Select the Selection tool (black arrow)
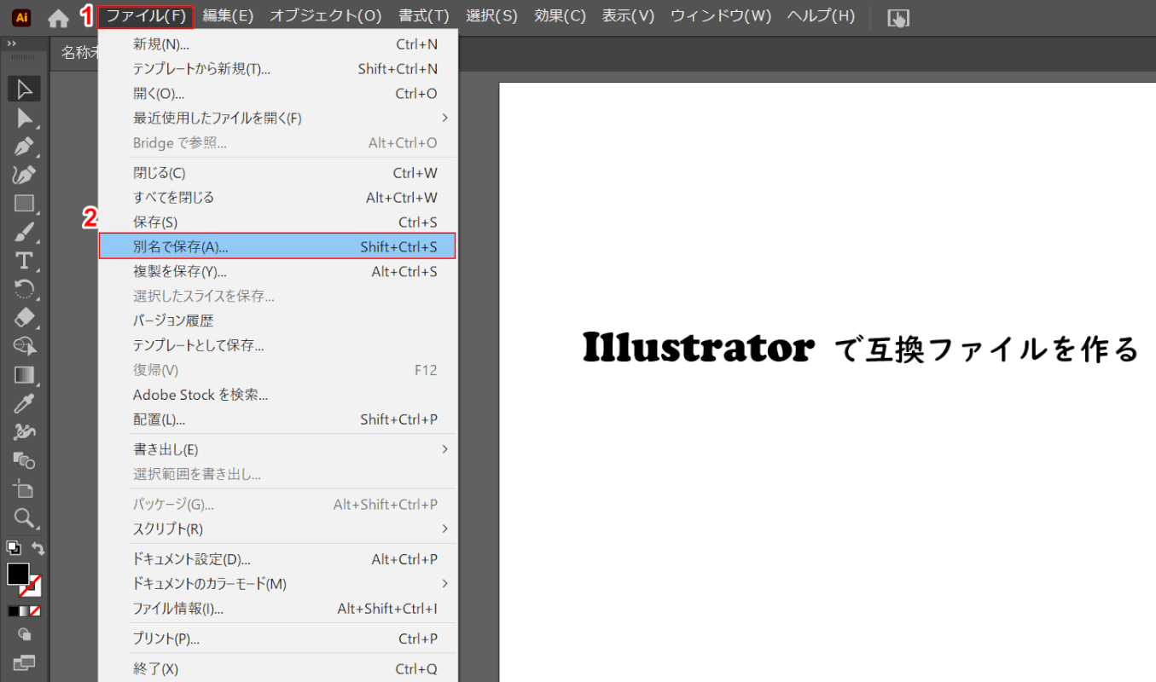The width and height of the screenshot is (1156, 682). (24, 89)
